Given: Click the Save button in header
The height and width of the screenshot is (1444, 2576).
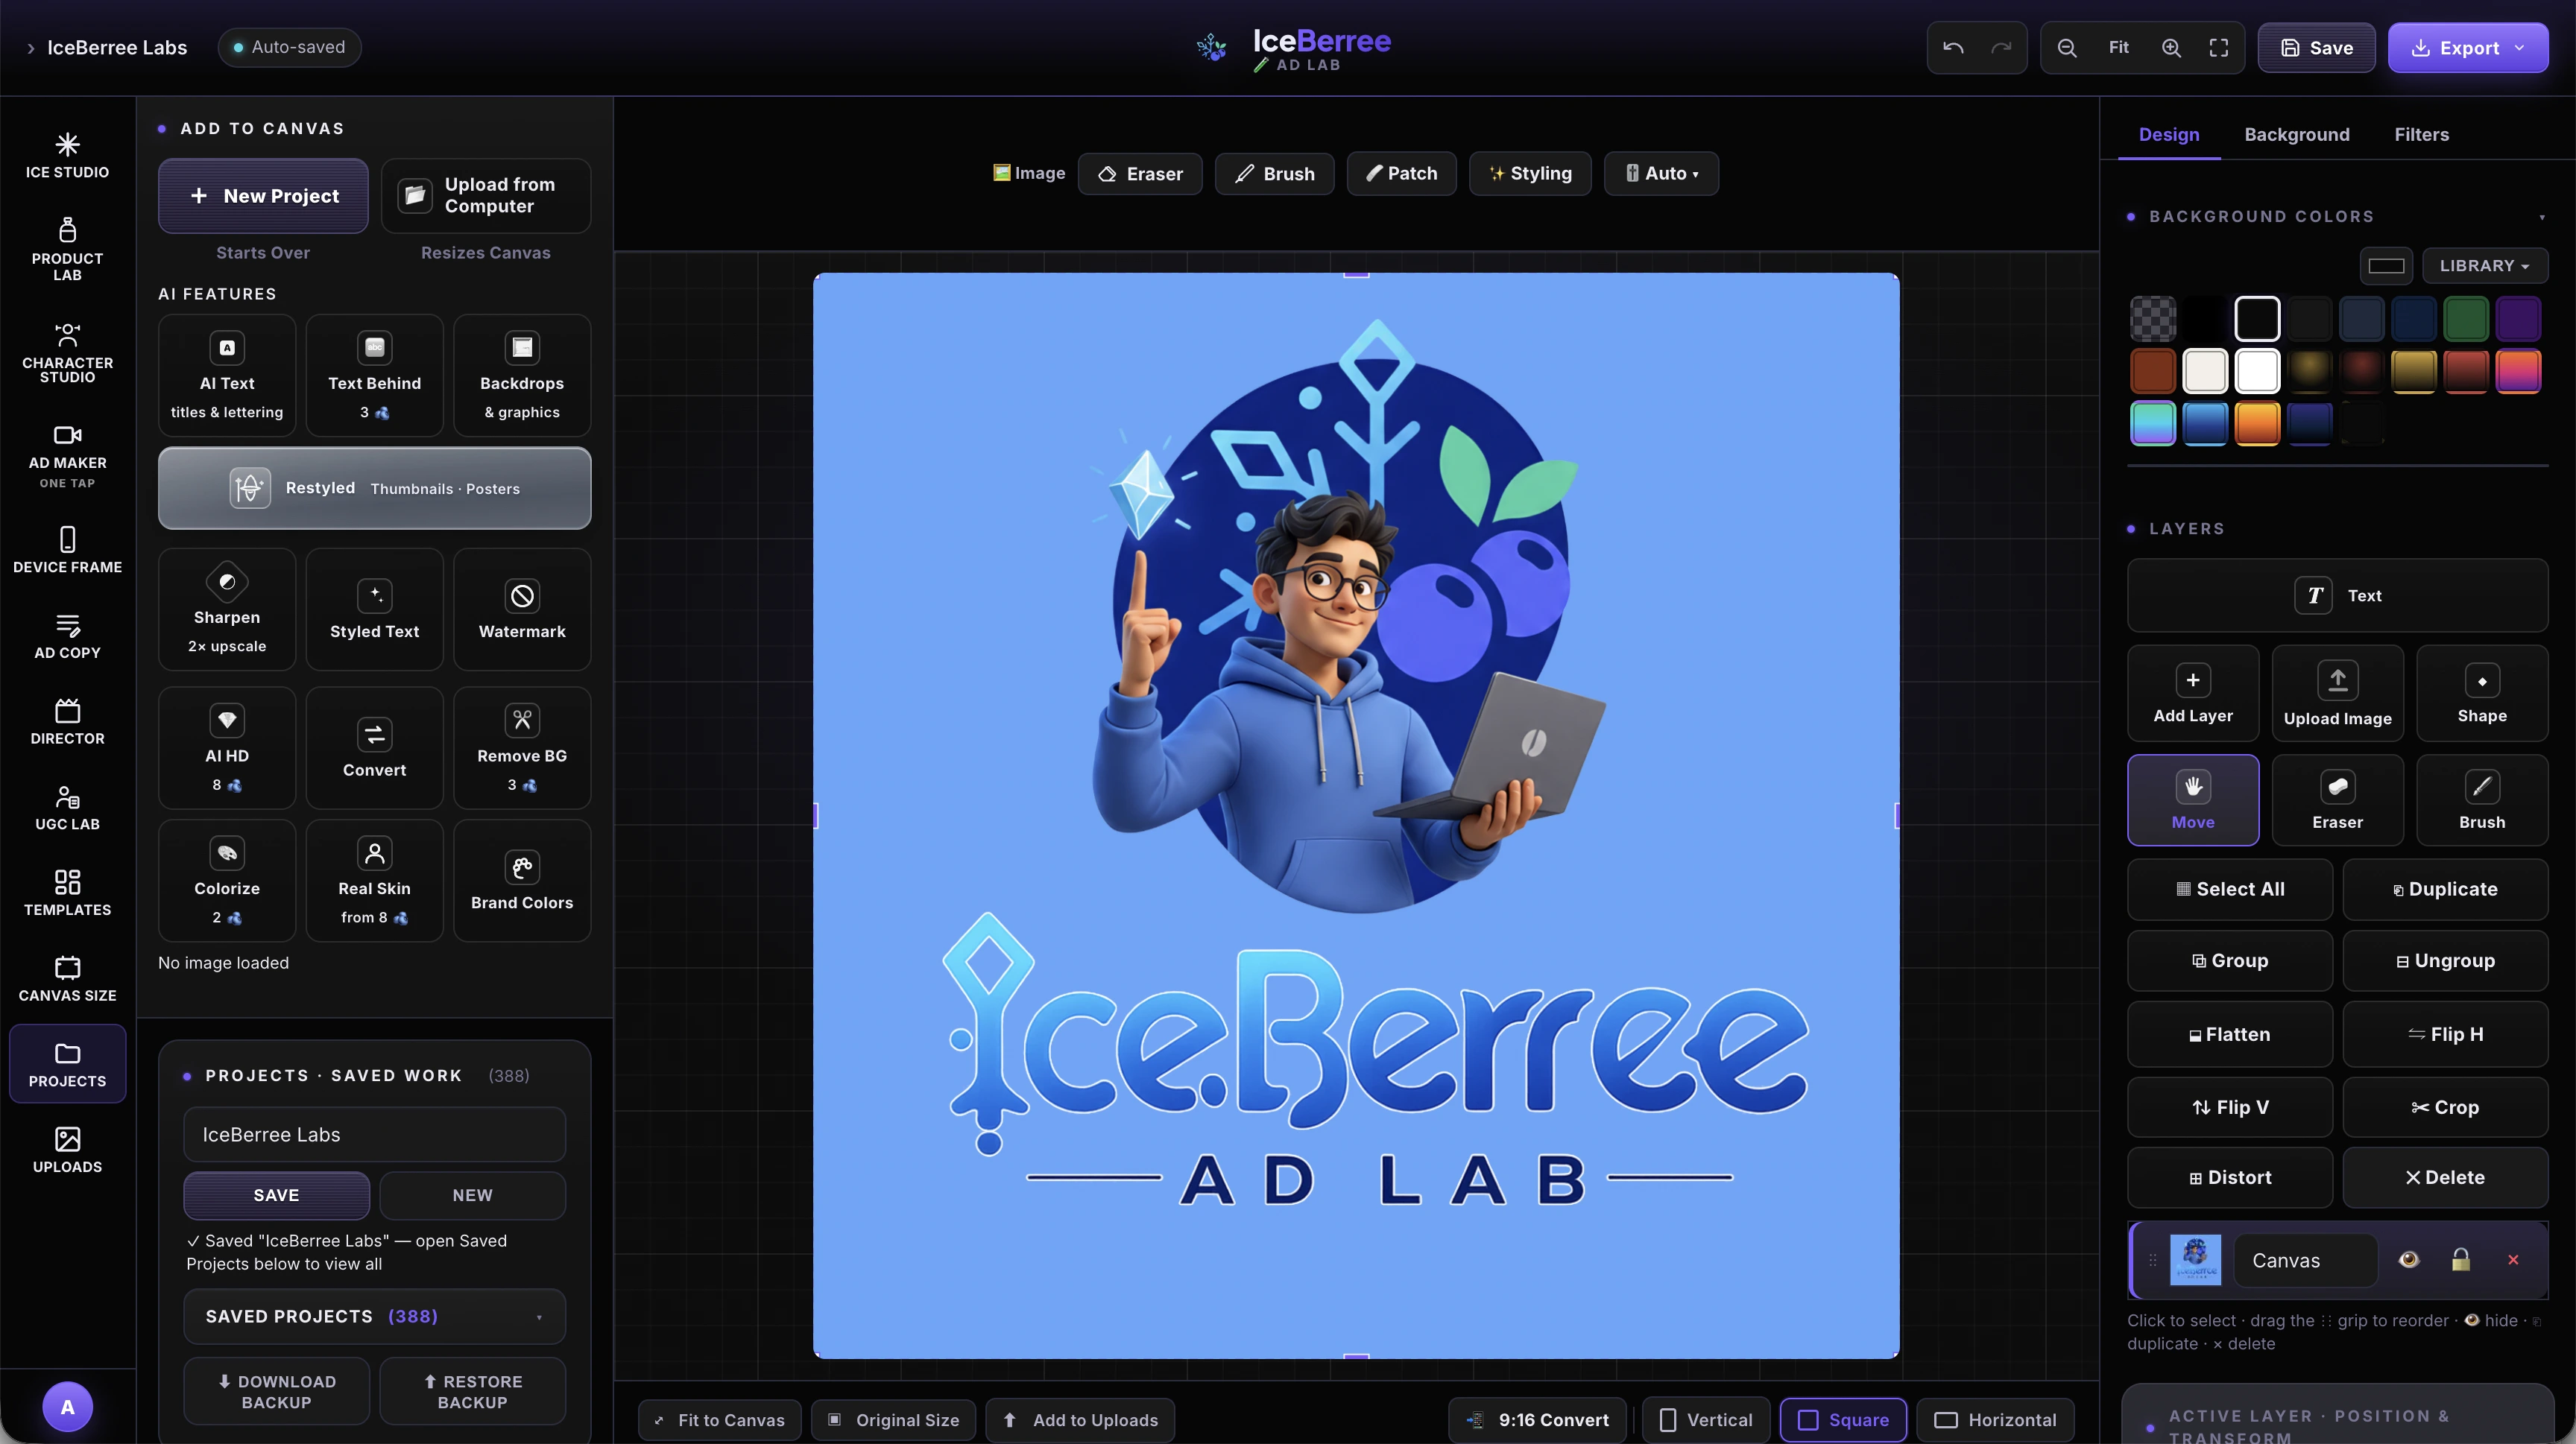Looking at the screenshot, I should 2316,48.
